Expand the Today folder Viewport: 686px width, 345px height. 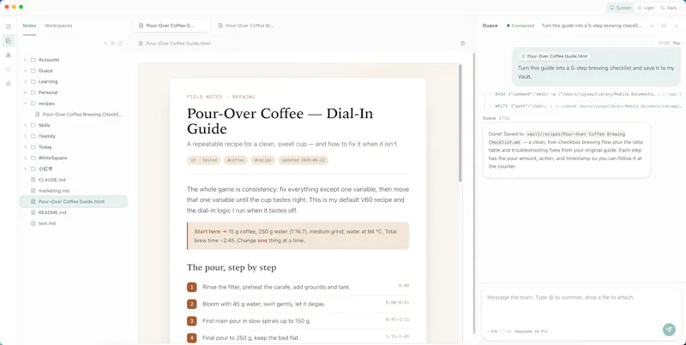25,147
